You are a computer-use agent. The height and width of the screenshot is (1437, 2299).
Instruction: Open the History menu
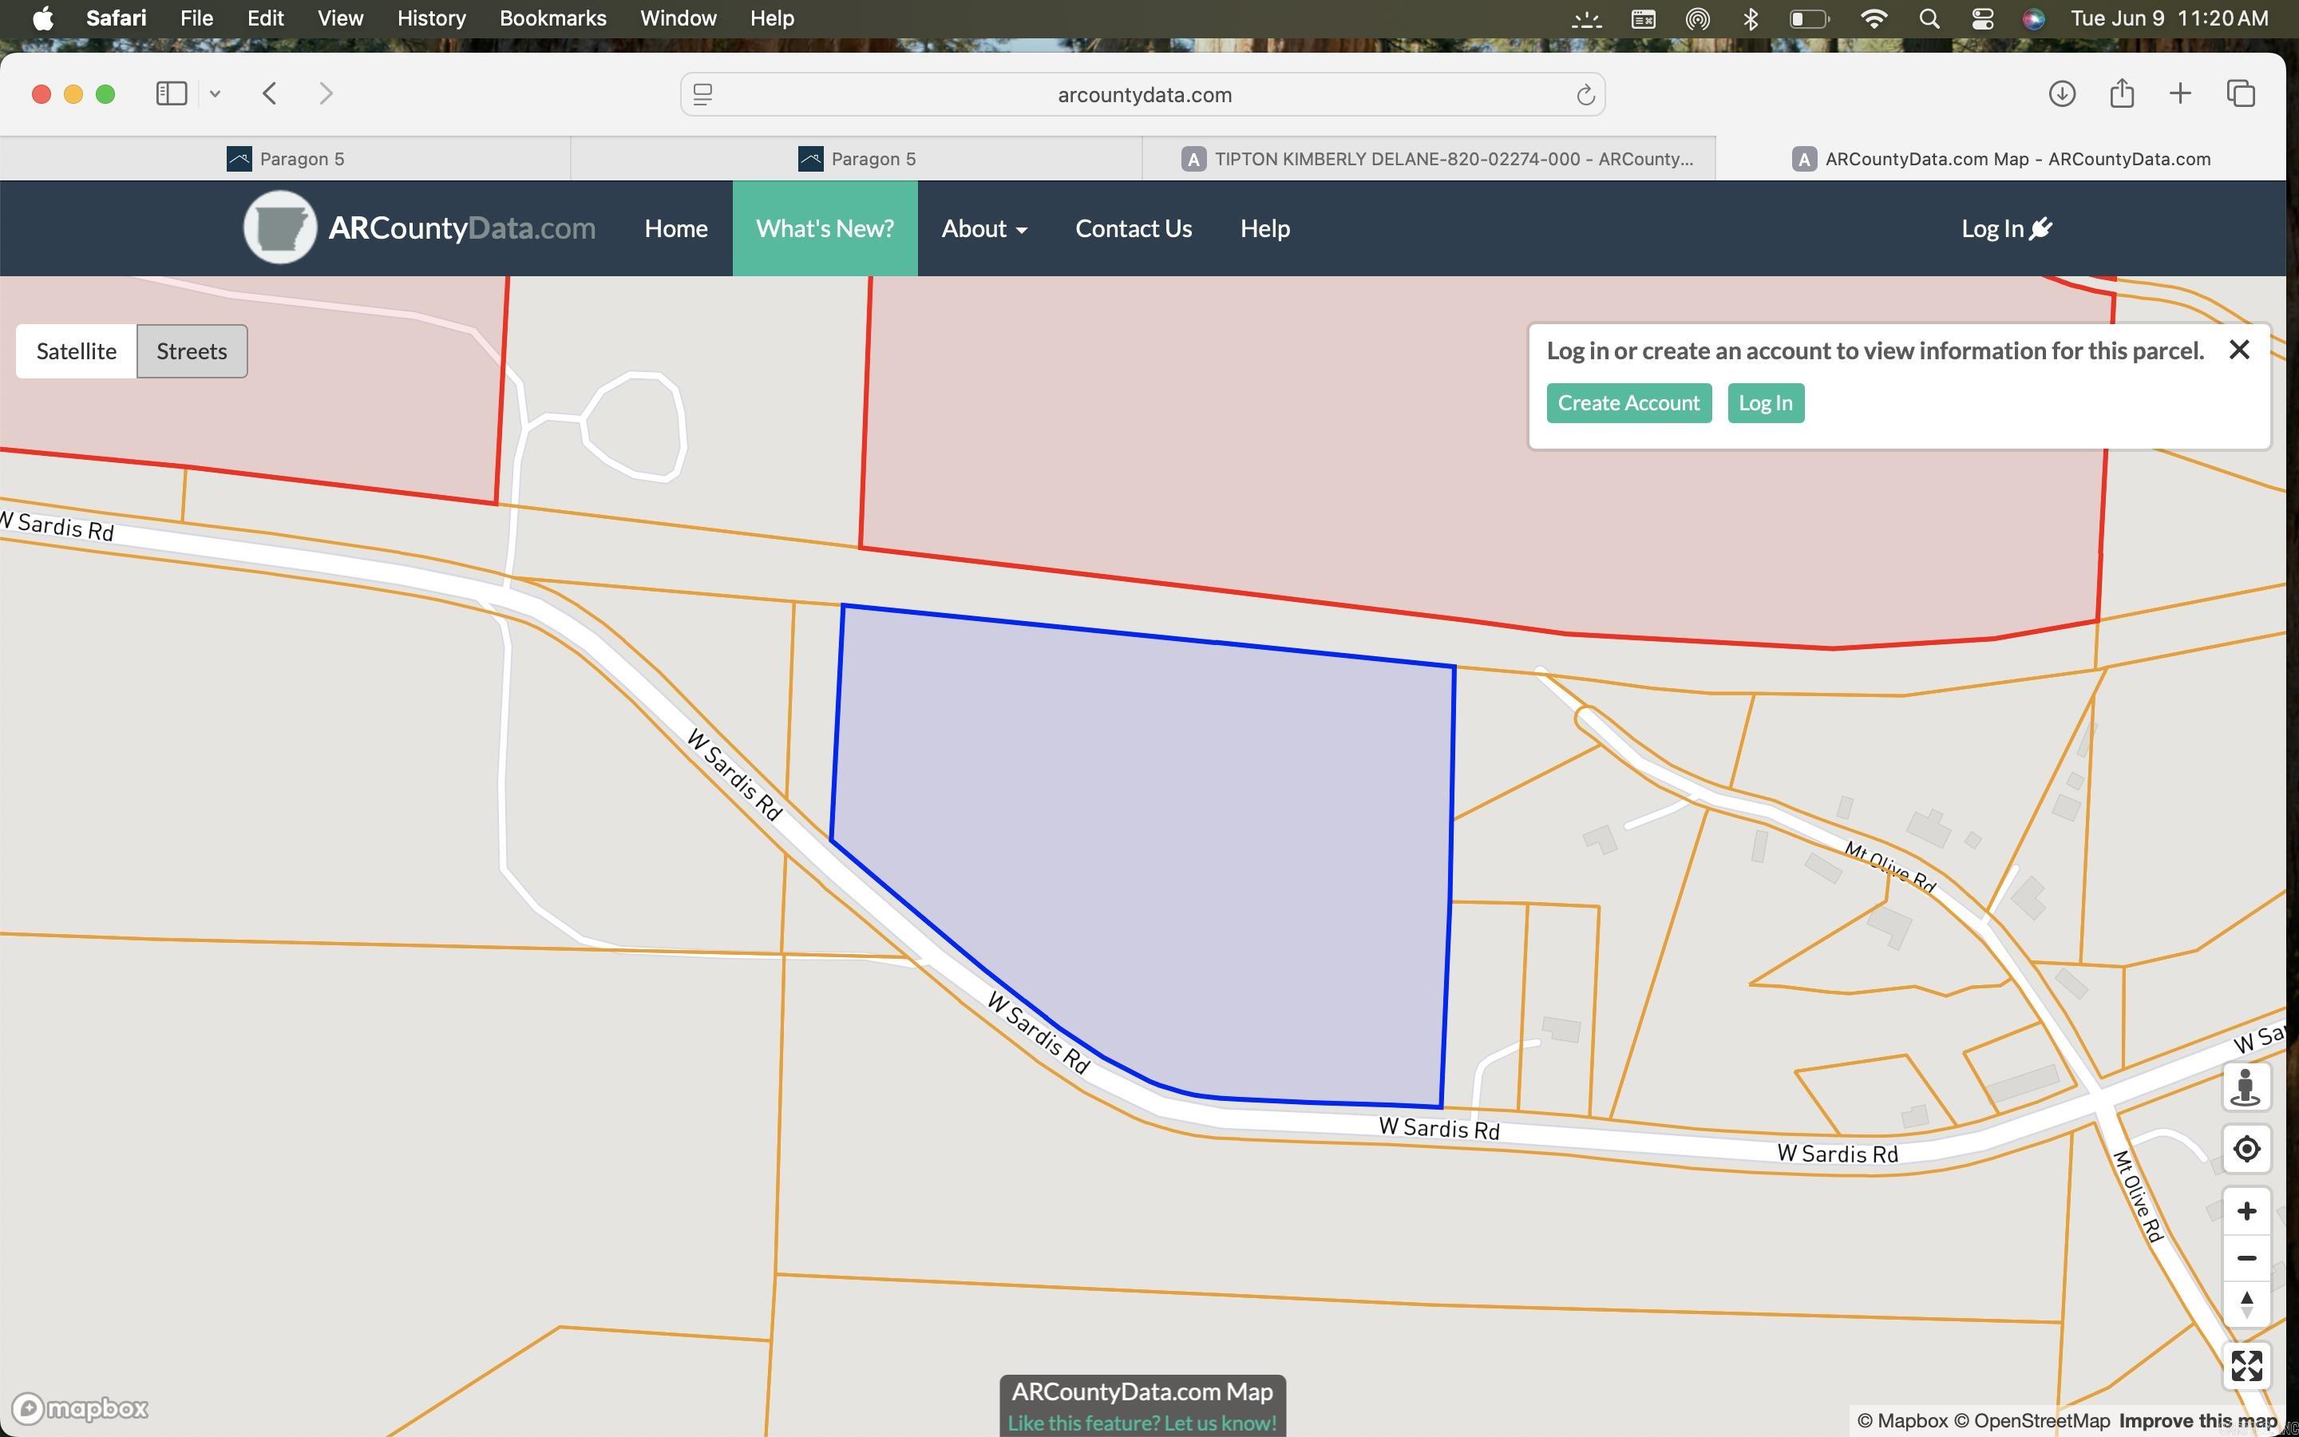coord(431,18)
